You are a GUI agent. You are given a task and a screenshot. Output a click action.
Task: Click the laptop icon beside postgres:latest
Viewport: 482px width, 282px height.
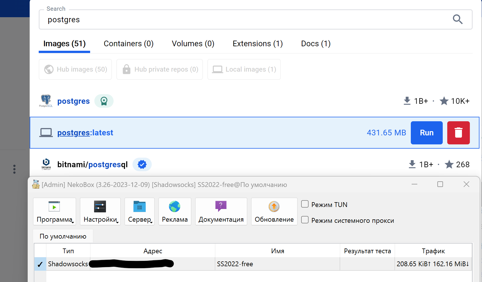click(46, 133)
